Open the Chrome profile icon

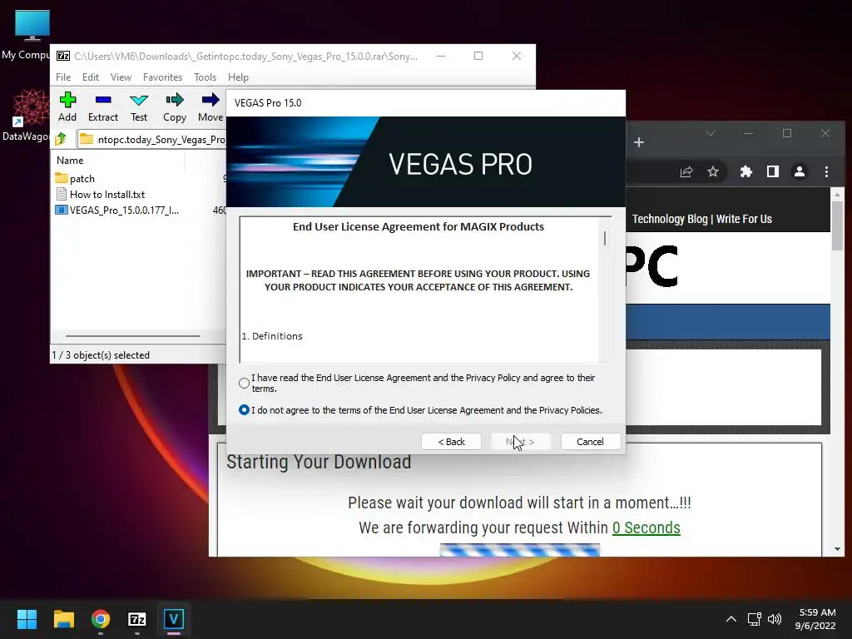pos(800,171)
